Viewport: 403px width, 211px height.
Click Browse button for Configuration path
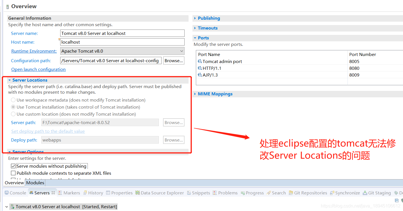[x=174, y=60]
